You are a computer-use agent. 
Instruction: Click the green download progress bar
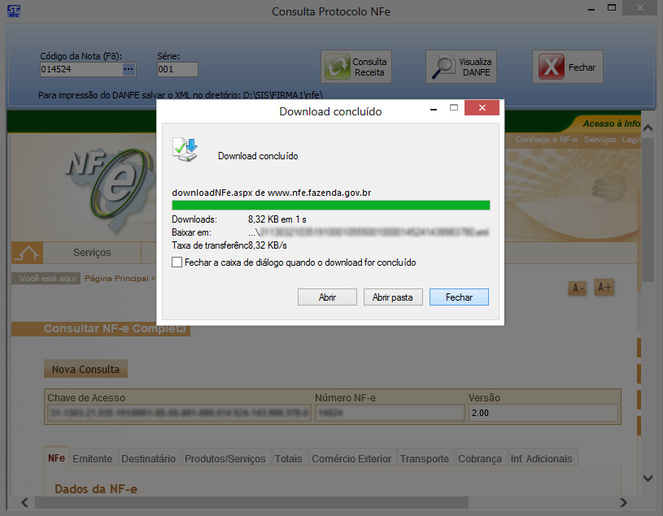tap(330, 205)
